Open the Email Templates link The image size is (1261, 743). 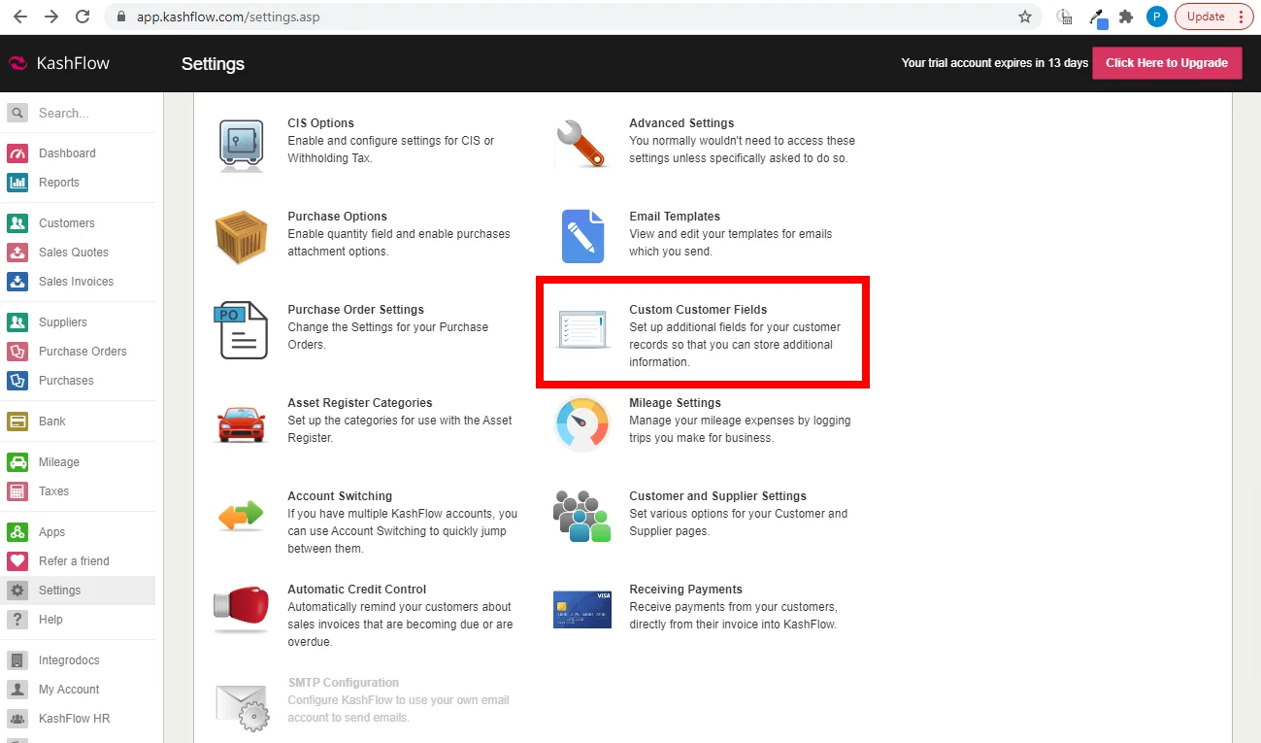[x=675, y=217]
